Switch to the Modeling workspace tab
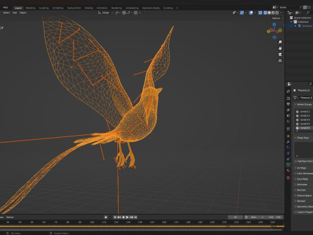The height and width of the screenshot is (235, 313). 31,8
